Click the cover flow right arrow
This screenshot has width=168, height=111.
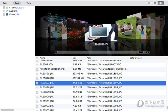pyautogui.click(x=148, y=52)
